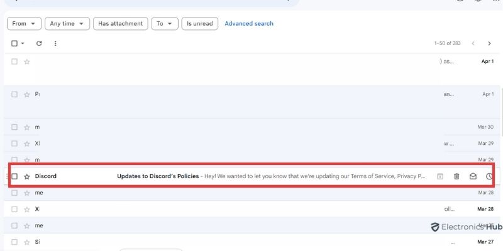Image resolution: width=503 pixels, height=251 pixels.
Task: Toggle the Is unread filter chip
Action: 200,24
